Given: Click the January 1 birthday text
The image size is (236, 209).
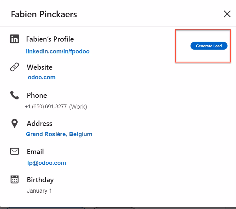Looking at the screenshot, I should pyautogui.click(x=39, y=191).
